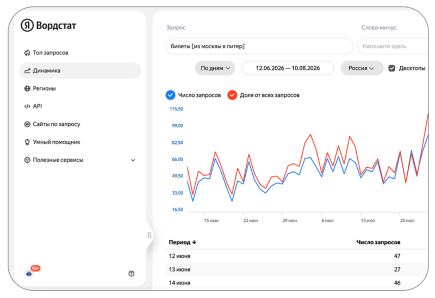Click the lightbulb icon for Умный помощник
435x298 pixels.
(27, 142)
